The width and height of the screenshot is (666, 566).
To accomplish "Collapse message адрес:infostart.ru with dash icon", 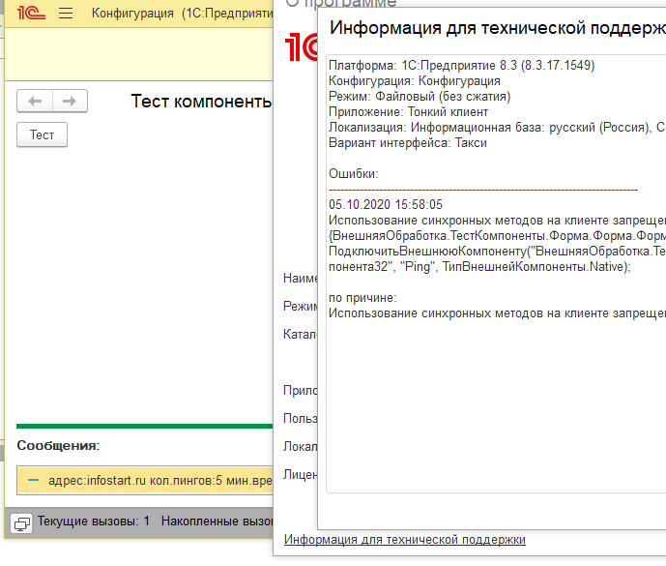I will [33, 481].
